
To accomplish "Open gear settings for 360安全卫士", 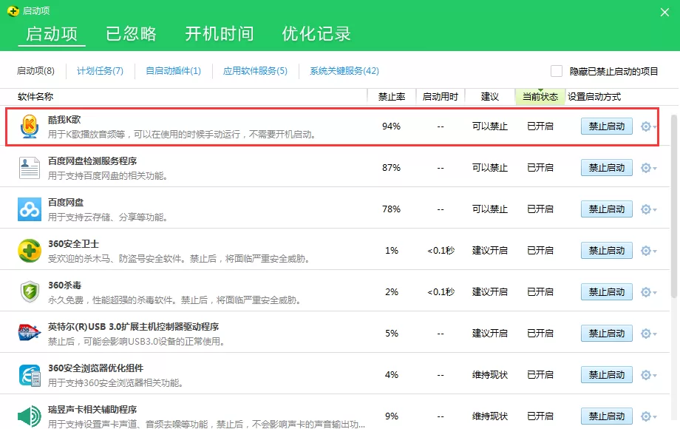I will pyautogui.click(x=648, y=251).
